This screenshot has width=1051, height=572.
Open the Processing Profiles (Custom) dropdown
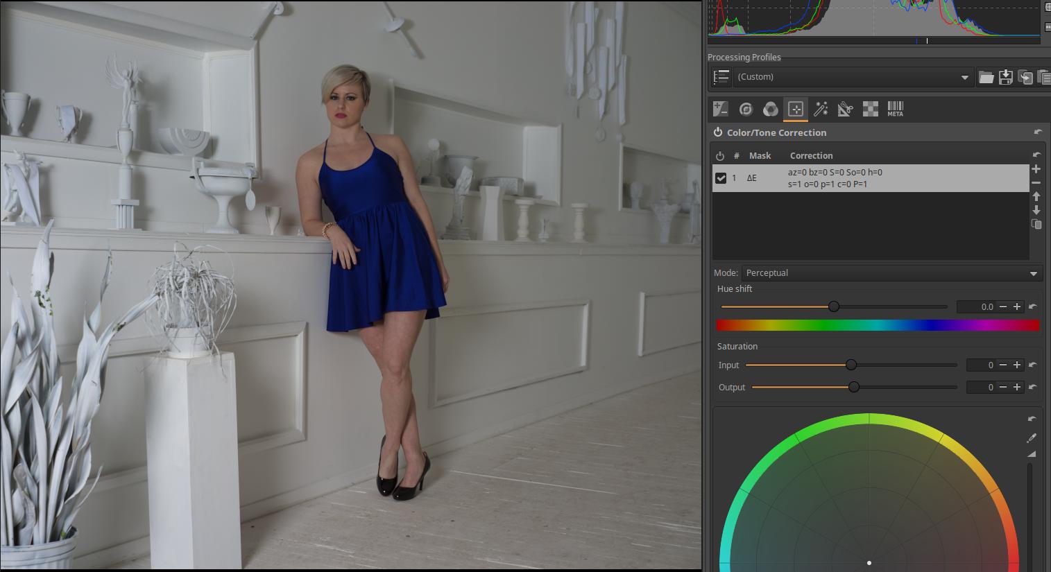(x=853, y=78)
